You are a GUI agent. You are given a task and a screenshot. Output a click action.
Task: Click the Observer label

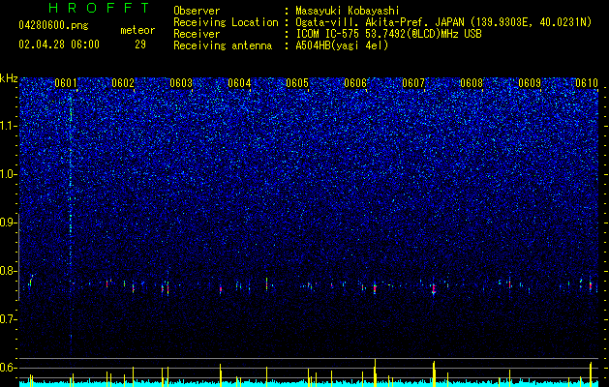(197, 11)
